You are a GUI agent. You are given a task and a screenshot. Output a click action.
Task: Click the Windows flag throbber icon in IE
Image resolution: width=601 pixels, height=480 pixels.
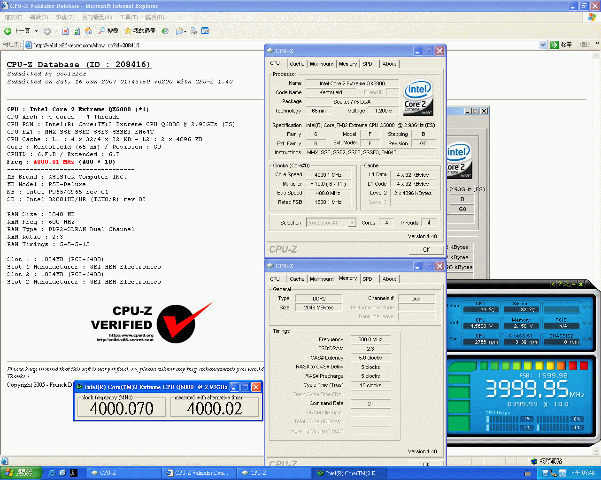click(x=592, y=17)
